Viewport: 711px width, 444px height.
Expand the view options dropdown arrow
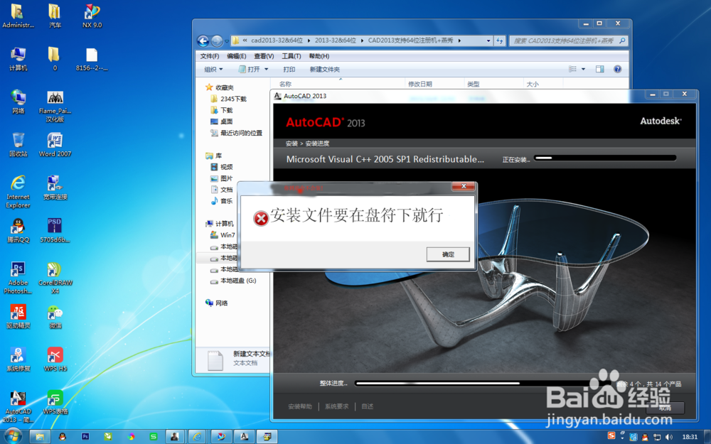583,69
